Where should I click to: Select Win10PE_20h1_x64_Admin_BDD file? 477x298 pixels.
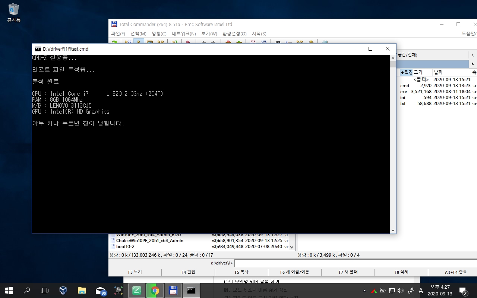[199, 235]
